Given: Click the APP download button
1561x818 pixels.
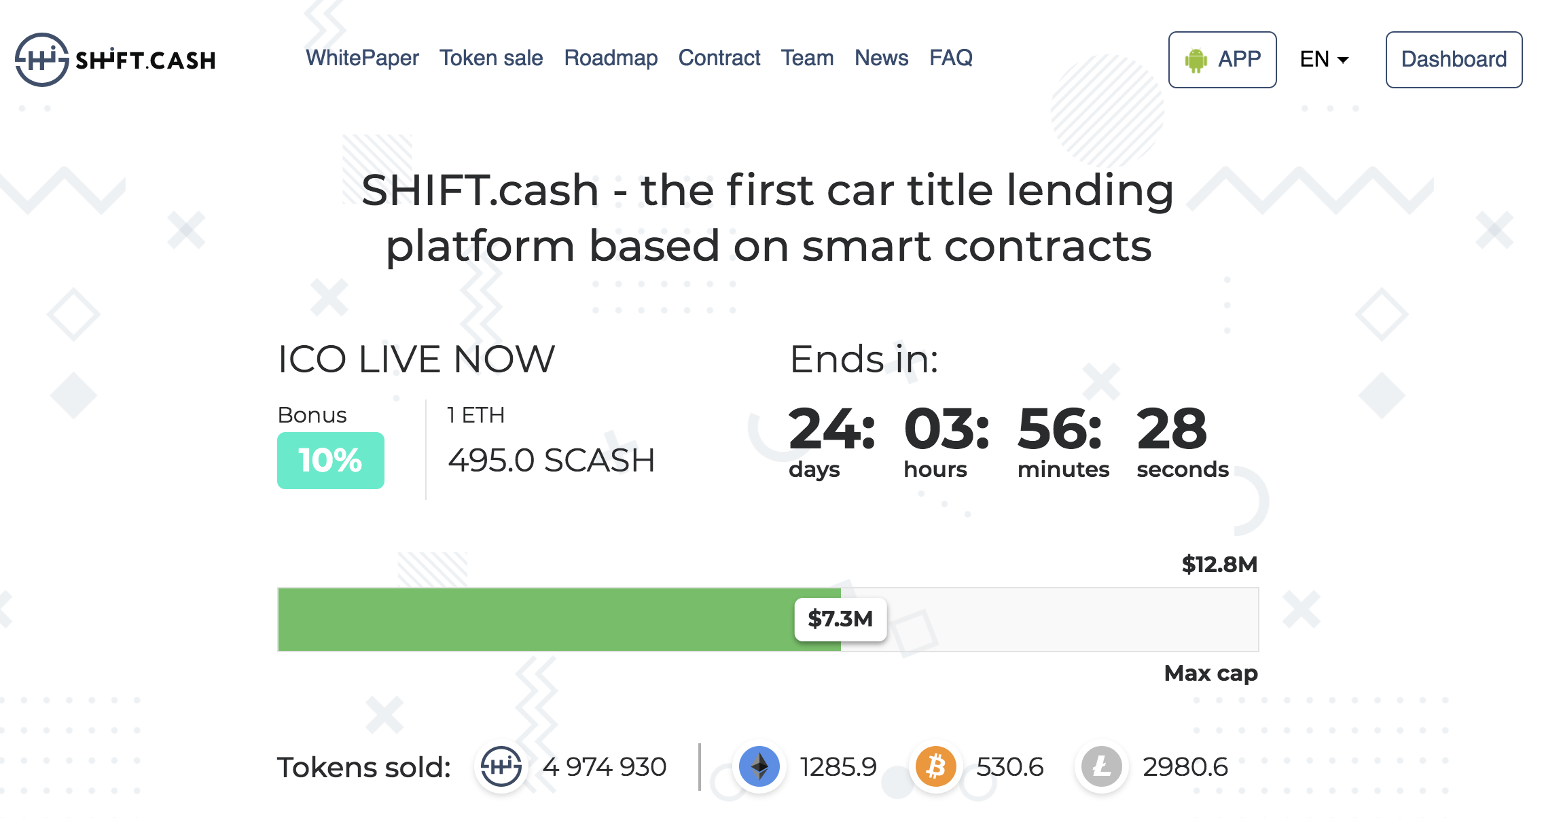Looking at the screenshot, I should coord(1222,60).
